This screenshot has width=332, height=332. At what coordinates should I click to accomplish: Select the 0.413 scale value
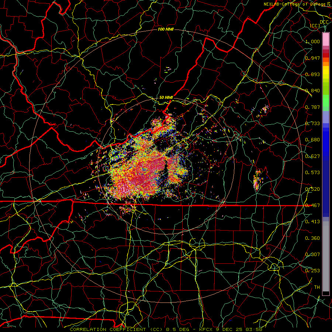(312, 222)
